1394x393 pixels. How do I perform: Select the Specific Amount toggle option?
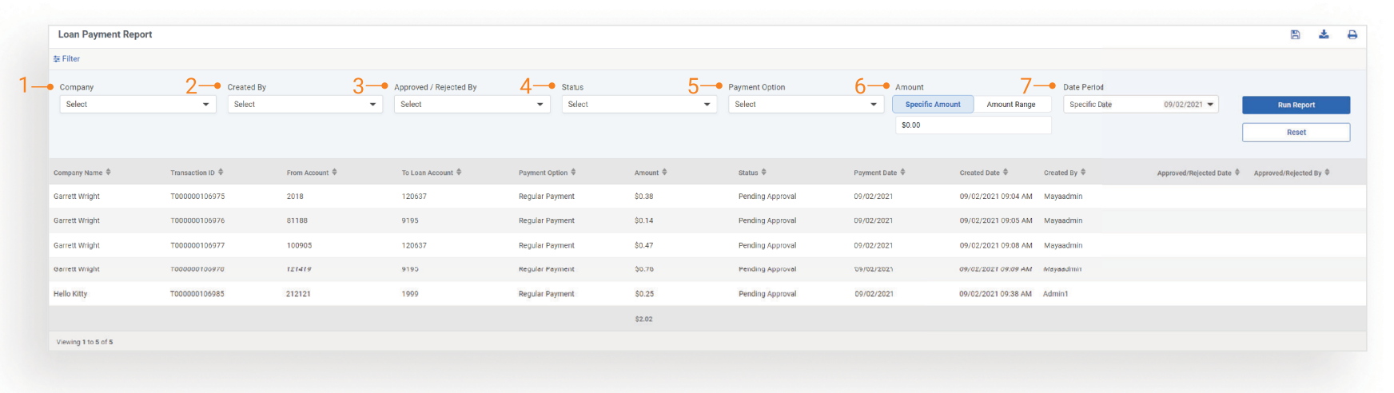[933, 105]
